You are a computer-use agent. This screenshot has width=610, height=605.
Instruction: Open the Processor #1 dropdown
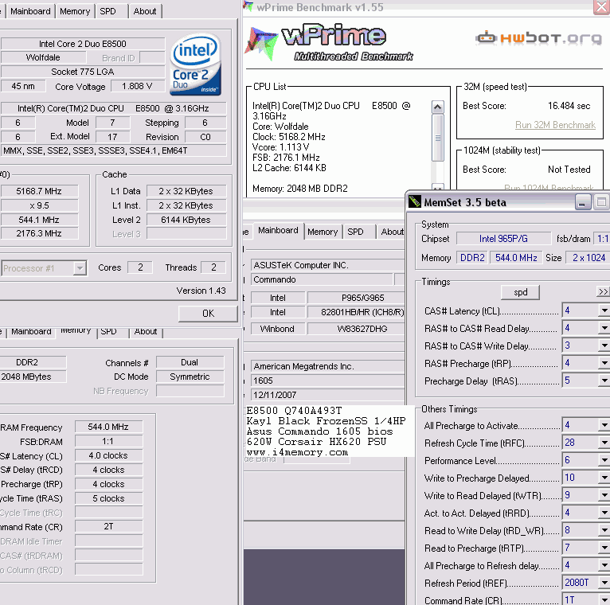coord(80,268)
